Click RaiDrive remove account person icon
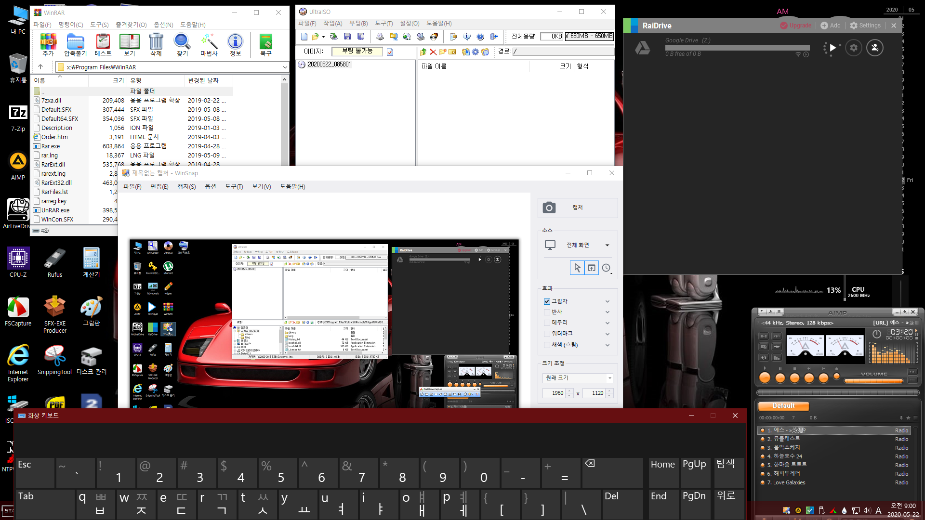This screenshot has height=520, width=925. [875, 48]
